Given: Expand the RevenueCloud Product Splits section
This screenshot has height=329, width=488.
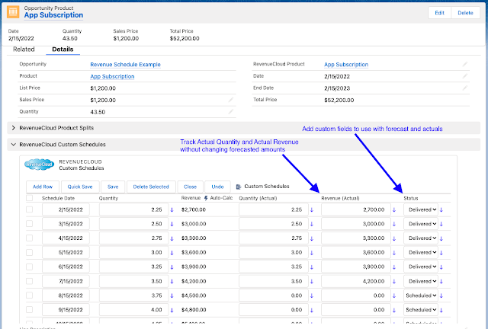Looking at the screenshot, I should click(14, 128).
